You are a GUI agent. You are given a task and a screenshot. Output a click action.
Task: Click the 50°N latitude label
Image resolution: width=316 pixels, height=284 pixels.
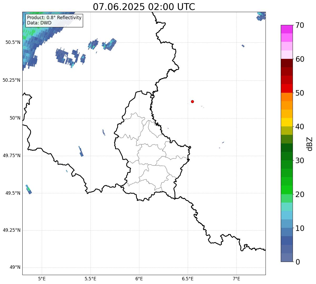[x=15, y=118]
